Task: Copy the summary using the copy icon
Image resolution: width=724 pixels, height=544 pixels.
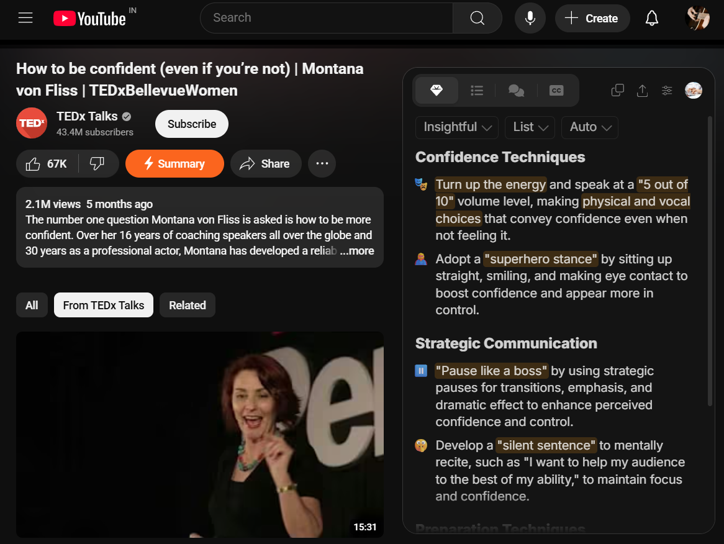Action: (x=617, y=90)
